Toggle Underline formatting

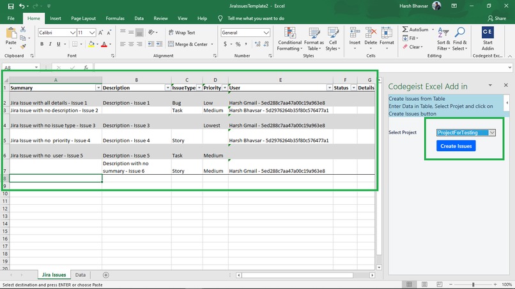[x=58, y=44]
